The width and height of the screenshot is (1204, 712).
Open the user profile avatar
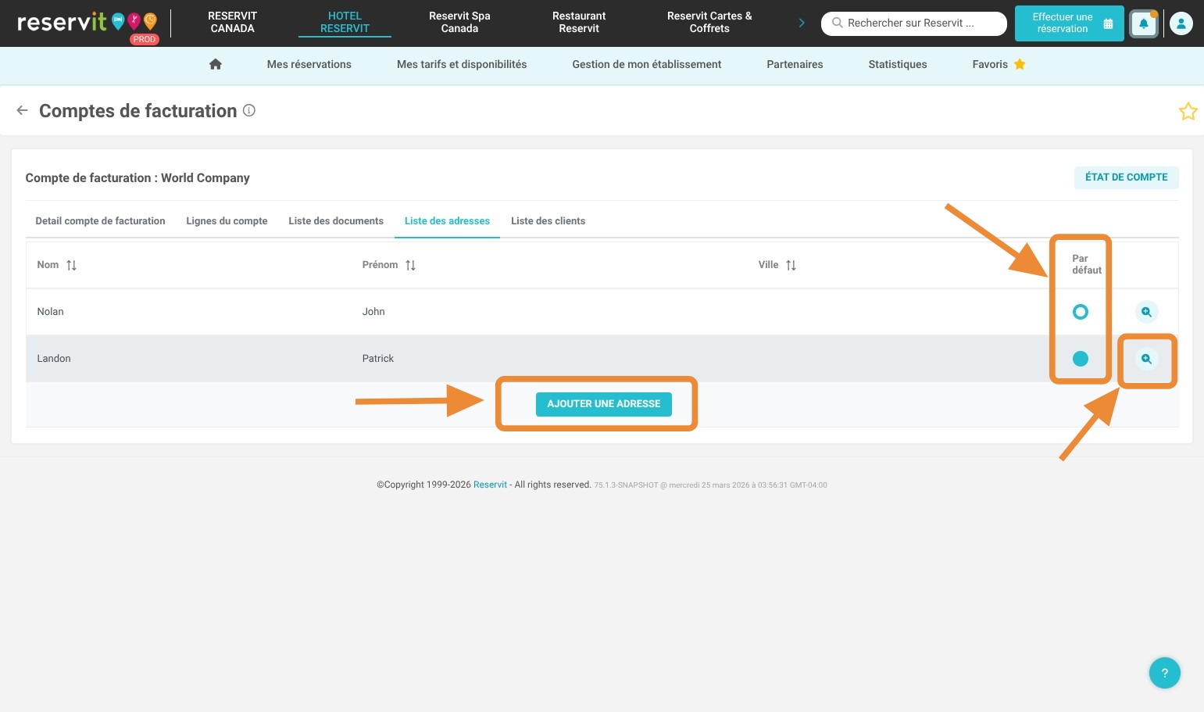click(x=1181, y=23)
